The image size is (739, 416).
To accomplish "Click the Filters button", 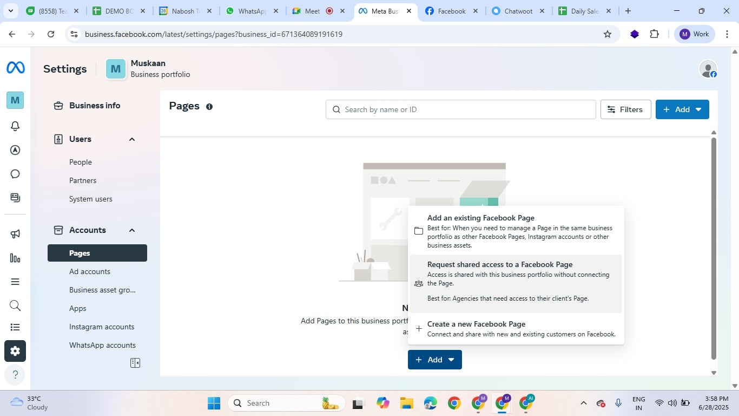I will point(625,109).
